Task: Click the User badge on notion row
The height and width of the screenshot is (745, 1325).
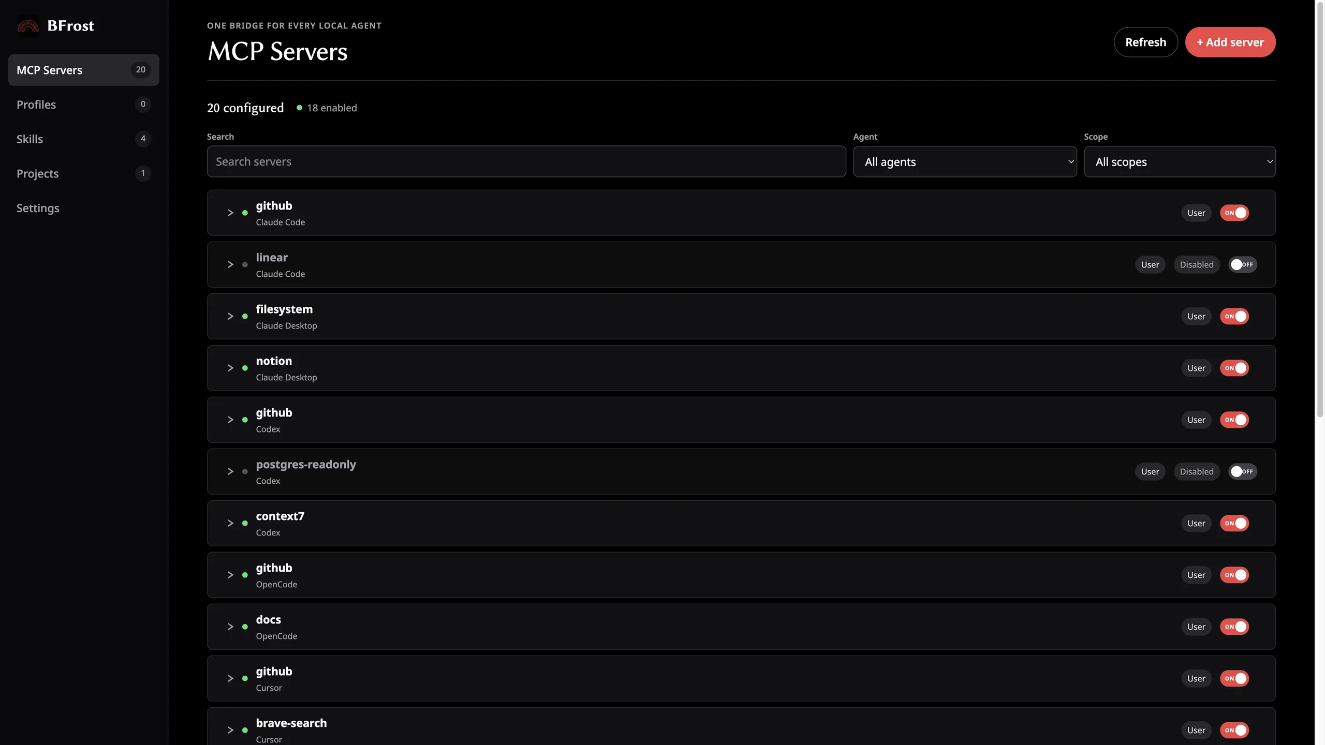Action: [1196, 368]
